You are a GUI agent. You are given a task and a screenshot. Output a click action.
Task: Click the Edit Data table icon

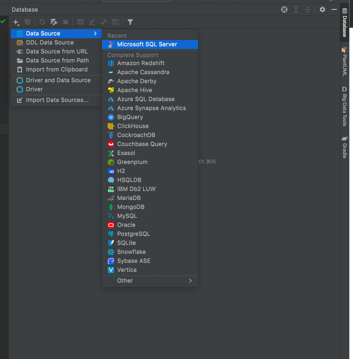click(x=80, y=22)
